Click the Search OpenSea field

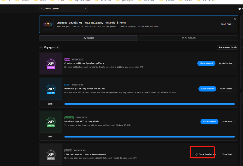(63, 9)
